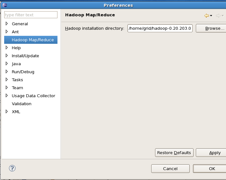
Task: Click the Eclipse icon in the title bar
Action: [5, 5]
